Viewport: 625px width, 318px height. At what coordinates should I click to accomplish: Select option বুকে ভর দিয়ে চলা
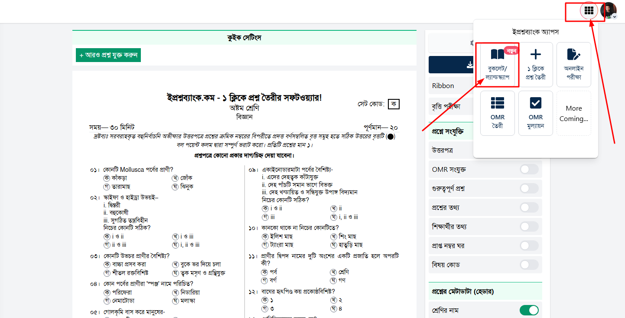(197, 264)
